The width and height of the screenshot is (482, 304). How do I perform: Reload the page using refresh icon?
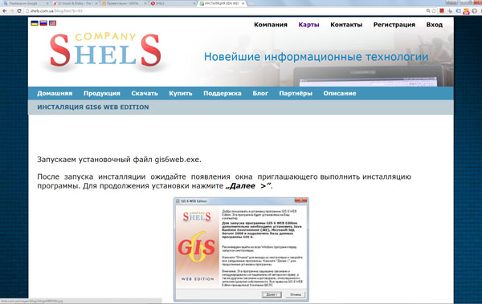19,10
